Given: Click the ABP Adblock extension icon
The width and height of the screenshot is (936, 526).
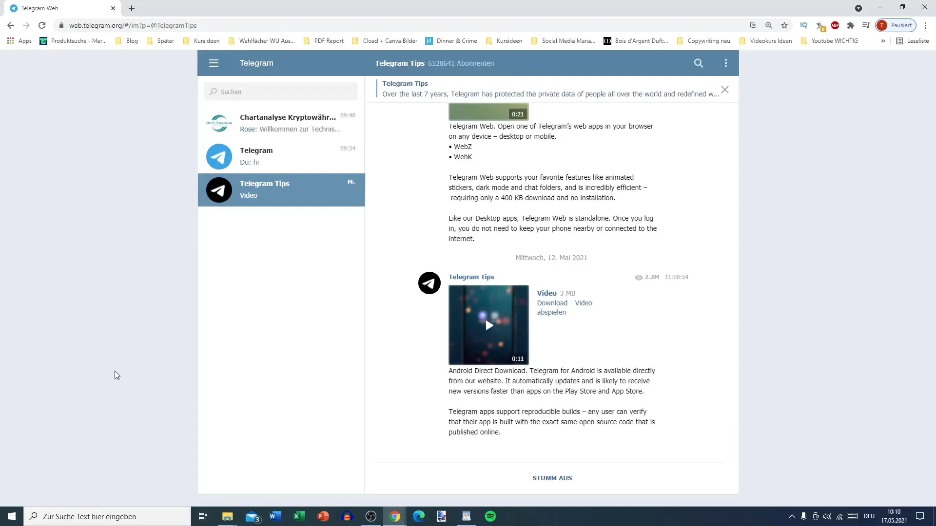Looking at the screenshot, I should 835,25.
